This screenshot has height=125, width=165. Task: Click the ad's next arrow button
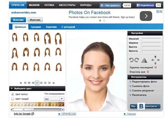[x=146, y=16]
